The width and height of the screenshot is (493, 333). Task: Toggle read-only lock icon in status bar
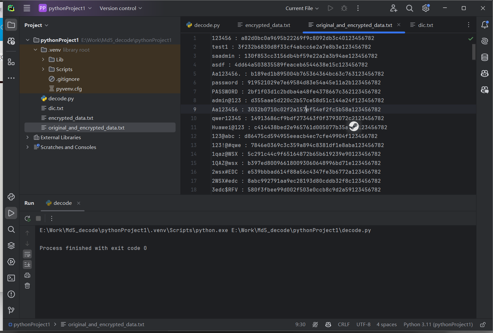coord(483,325)
